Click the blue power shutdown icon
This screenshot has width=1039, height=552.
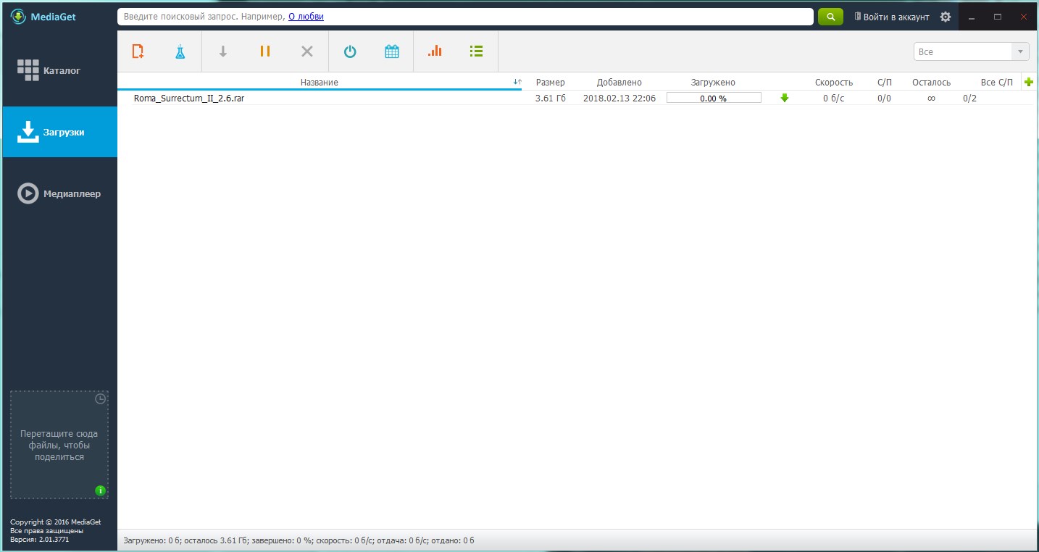pos(350,51)
